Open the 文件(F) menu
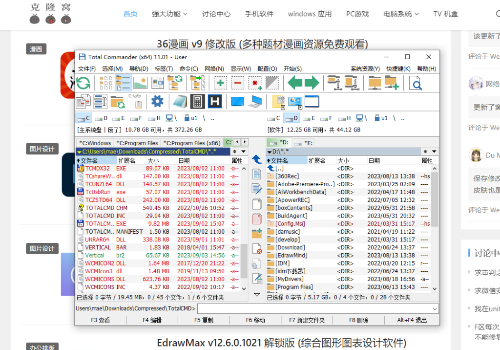 point(87,68)
